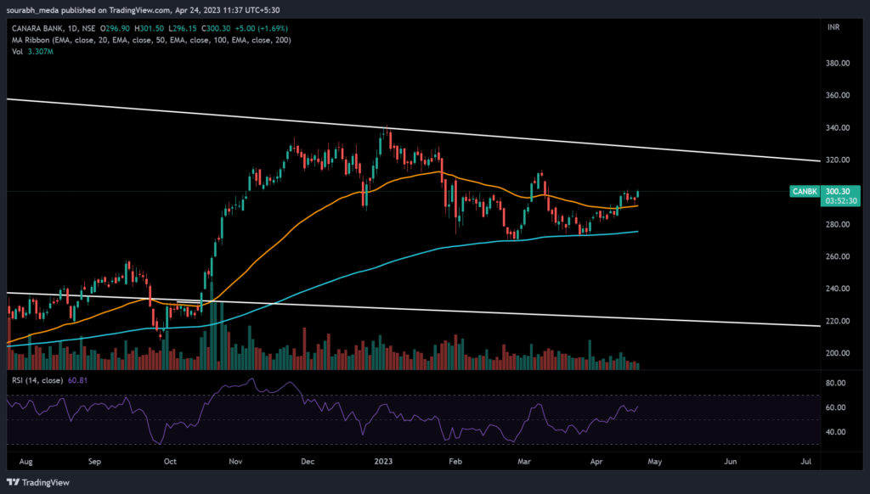This screenshot has height=494, width=870.
Task: Click the 380.00 price axis label
Action: tap(837, 63)
